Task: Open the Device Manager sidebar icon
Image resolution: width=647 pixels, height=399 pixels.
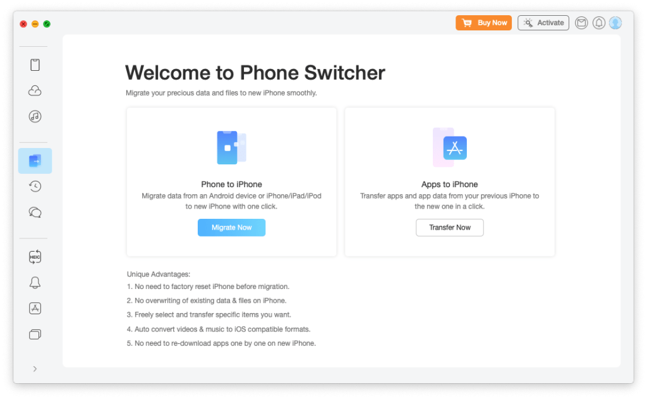Action: (35, 65)
